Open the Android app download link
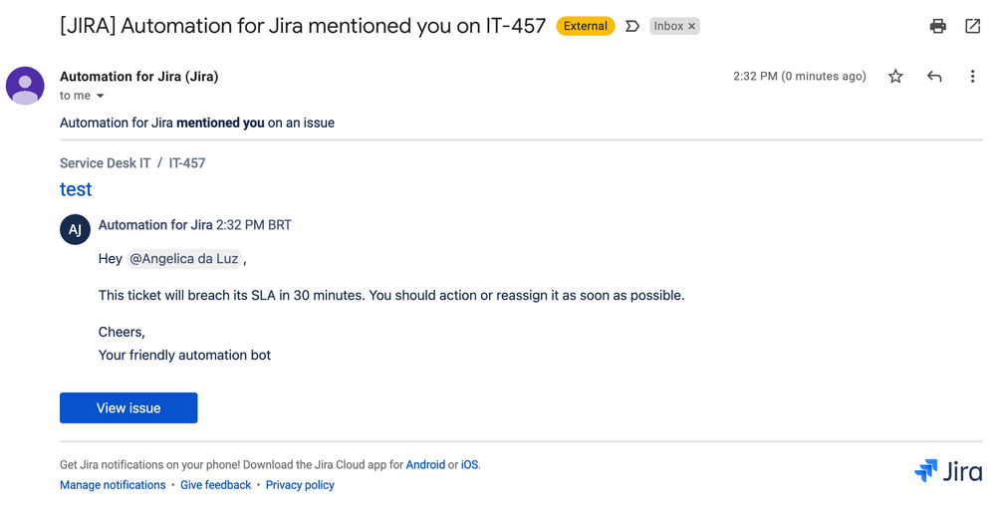 425,464
